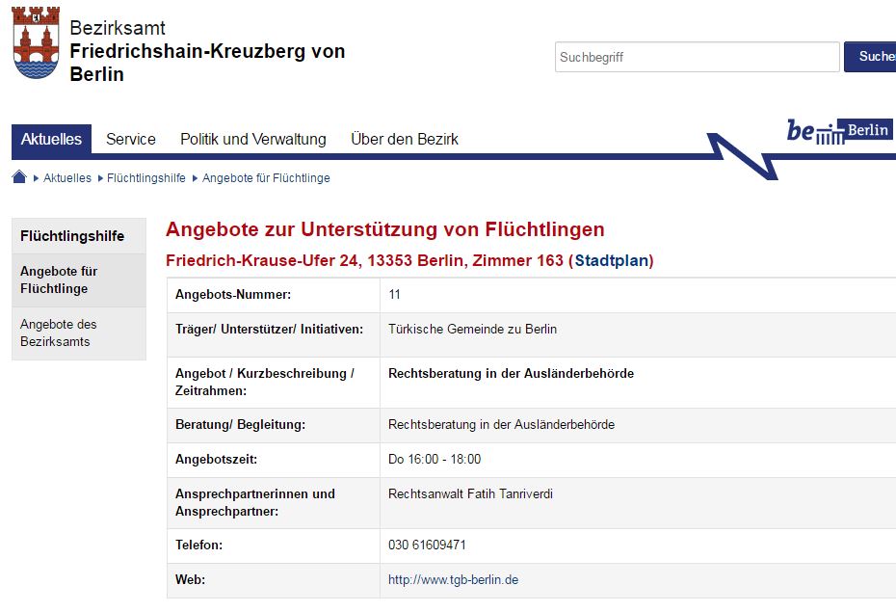Click the home icon in breadcrumb
The height and width of the screenshot is (612, 896).
pyautogui.click(x=19, y=177)
